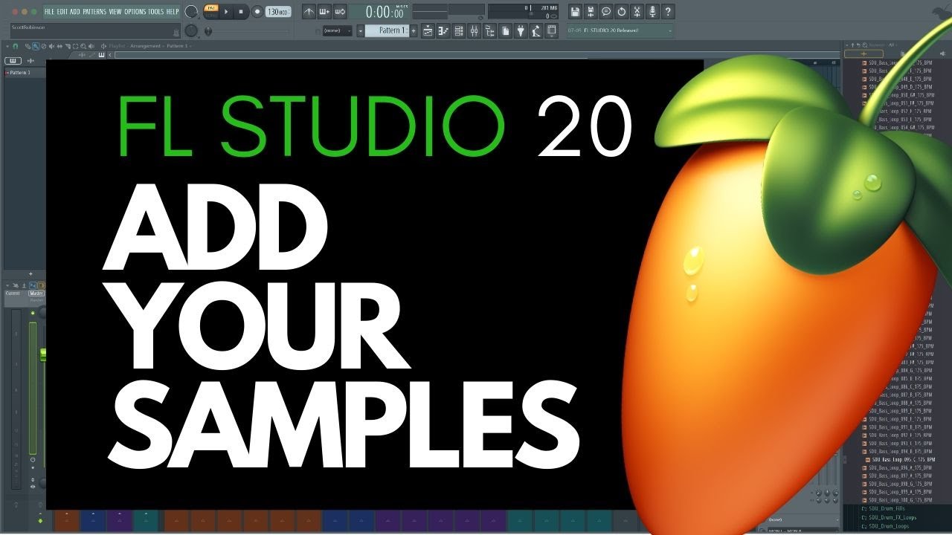The height and width of the screenshot is (535, 952).
Task: Open the ADD menu
Action: point(75,12)
